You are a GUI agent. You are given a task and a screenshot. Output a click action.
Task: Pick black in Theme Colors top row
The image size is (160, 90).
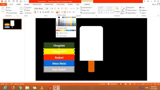pos(59,17)
